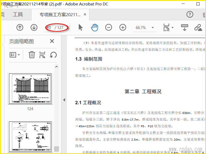Click the scrolling mode toolbar icon
This screenshot has width=206, height=154.
tap(185, 27)
